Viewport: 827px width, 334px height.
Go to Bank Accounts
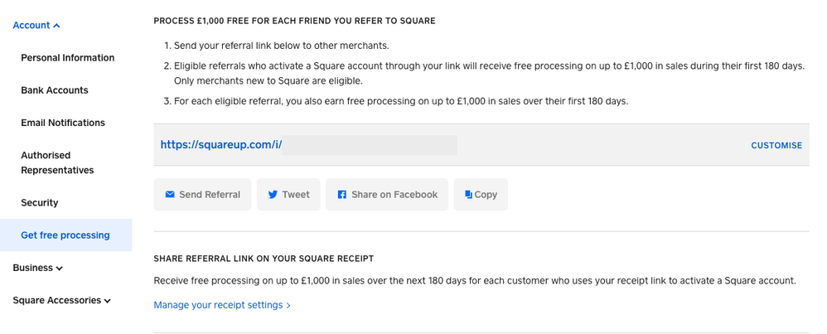(54, 90)
